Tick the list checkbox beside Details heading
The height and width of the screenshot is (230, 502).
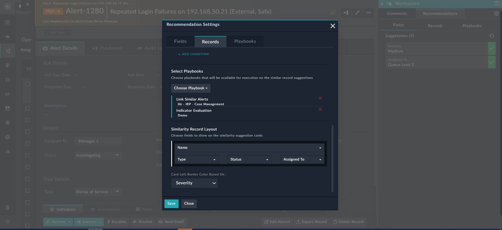[27, 132]
